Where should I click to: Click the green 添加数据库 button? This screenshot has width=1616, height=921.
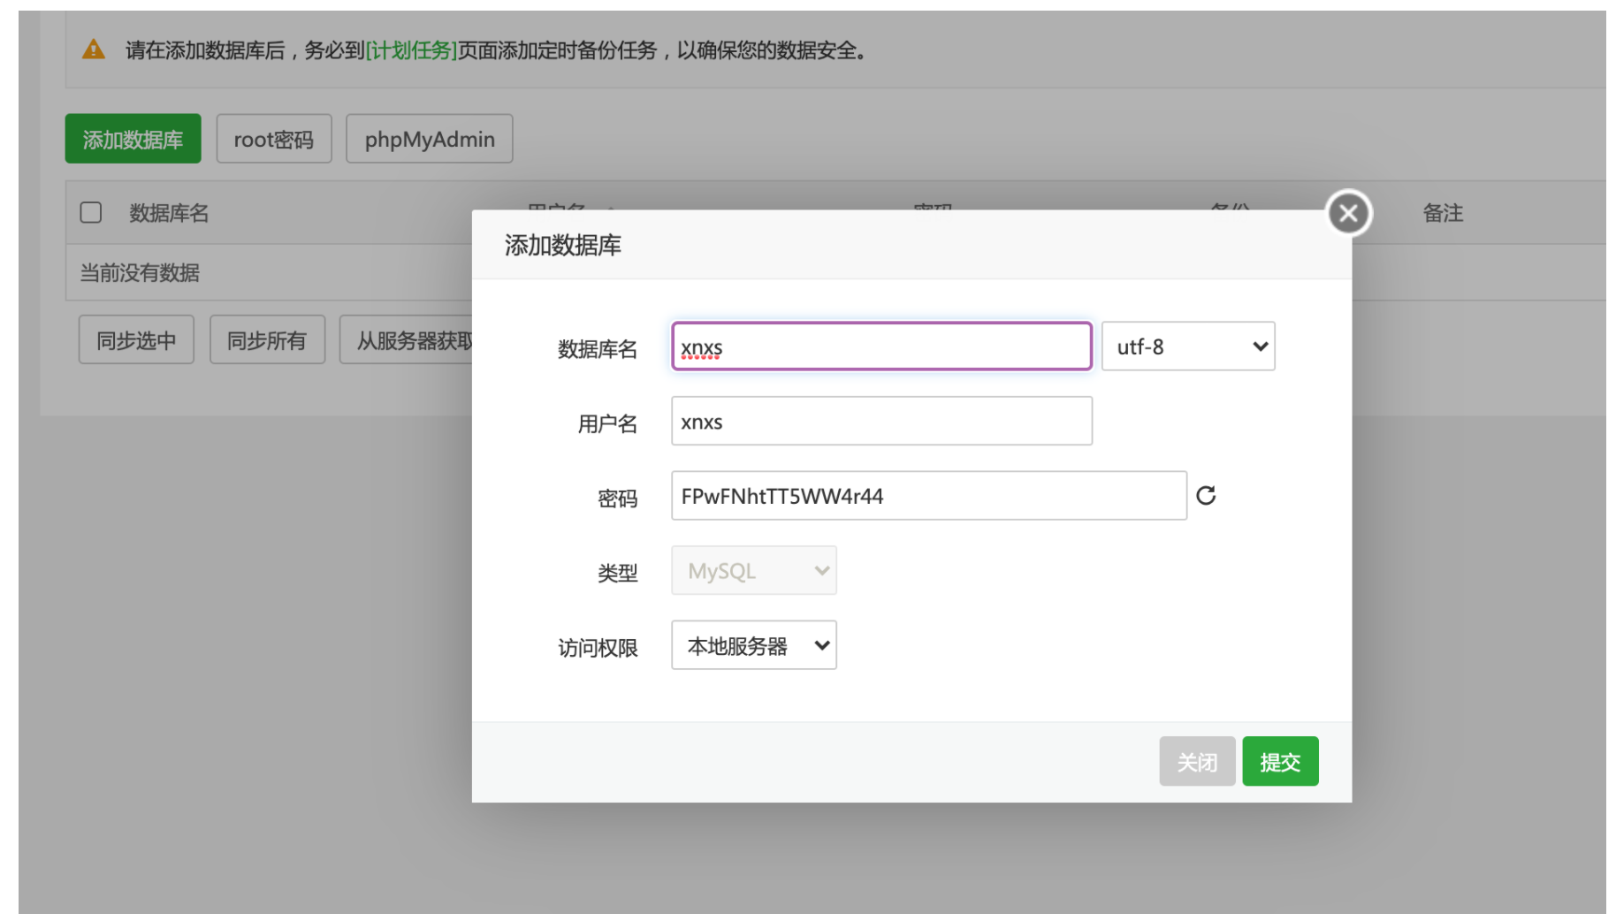[x=133, y=138]
